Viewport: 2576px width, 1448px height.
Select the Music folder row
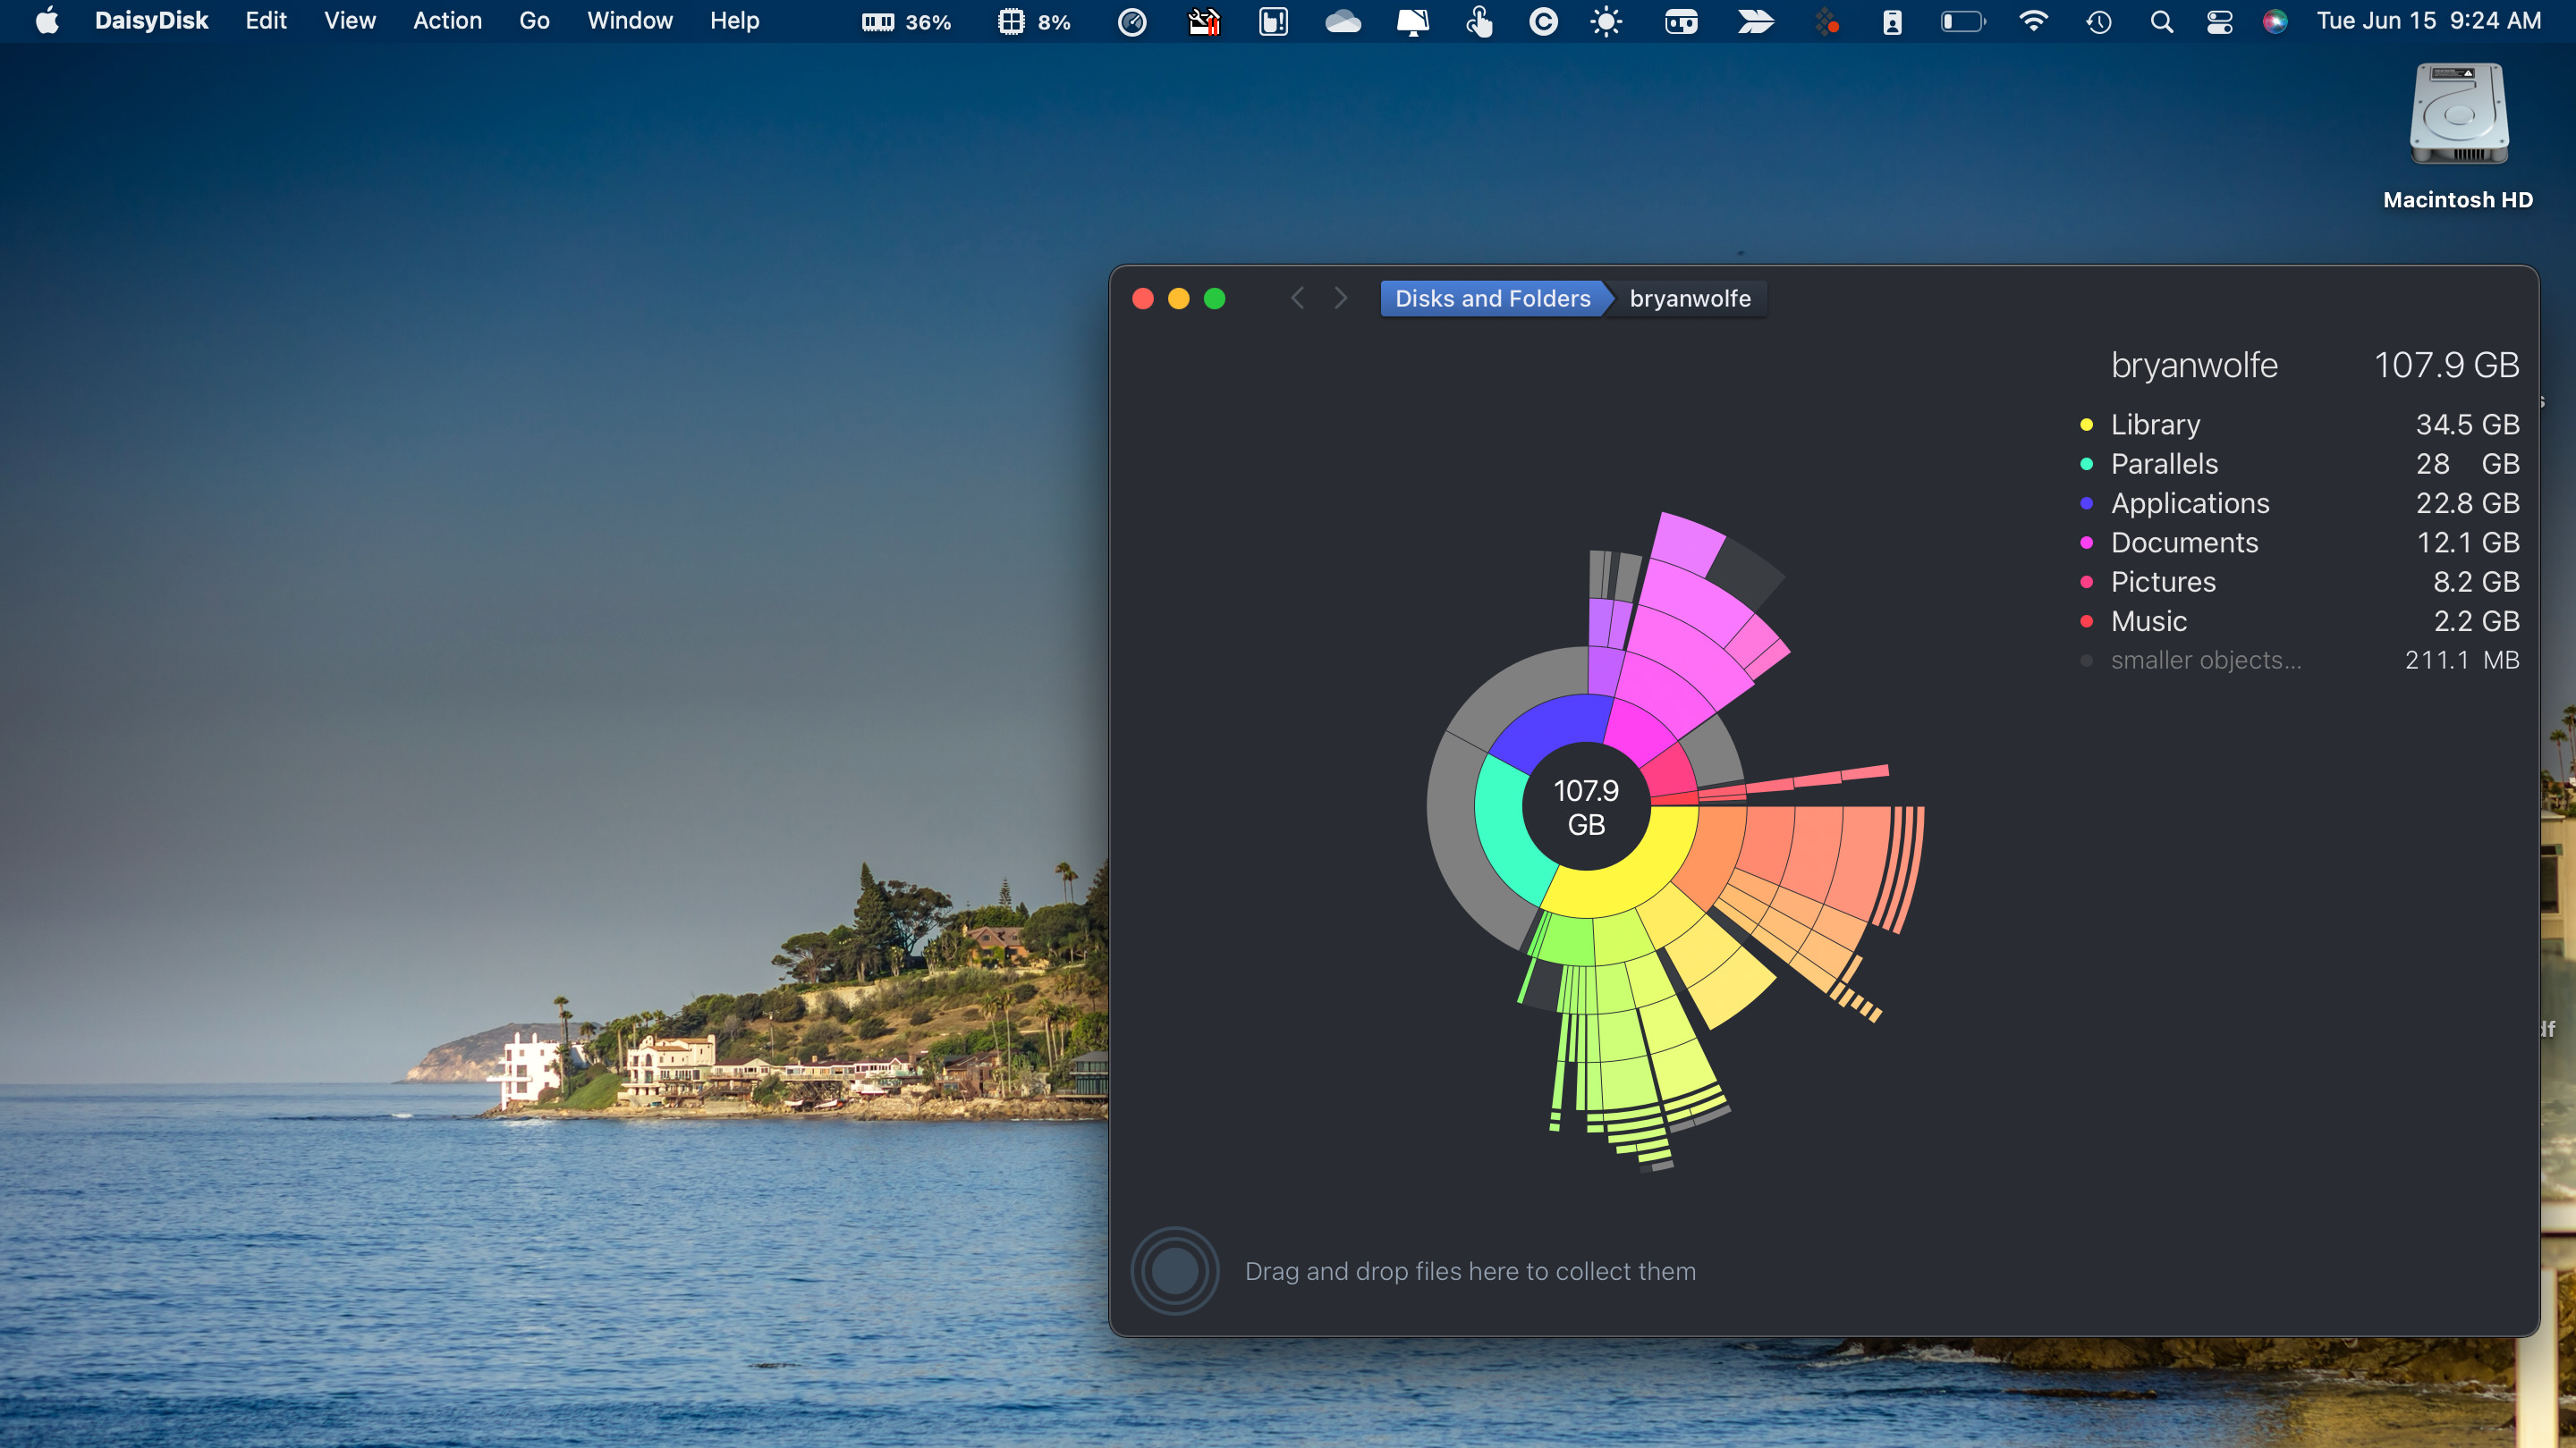2299,621
